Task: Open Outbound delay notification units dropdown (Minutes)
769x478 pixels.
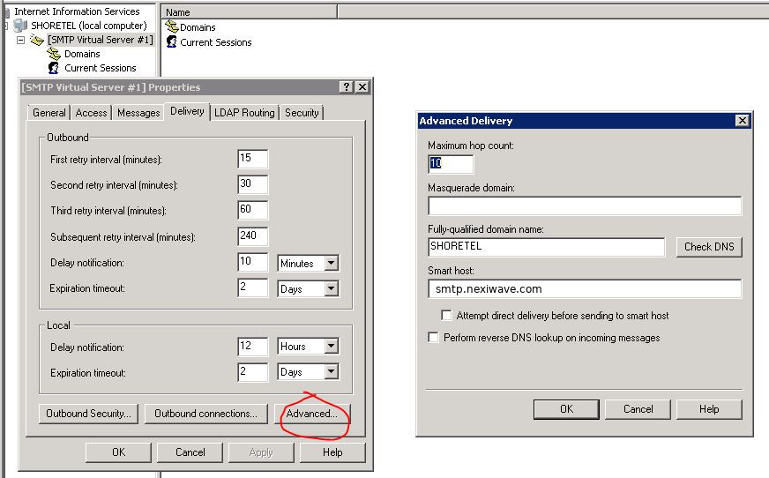Action: click(331, 264)
